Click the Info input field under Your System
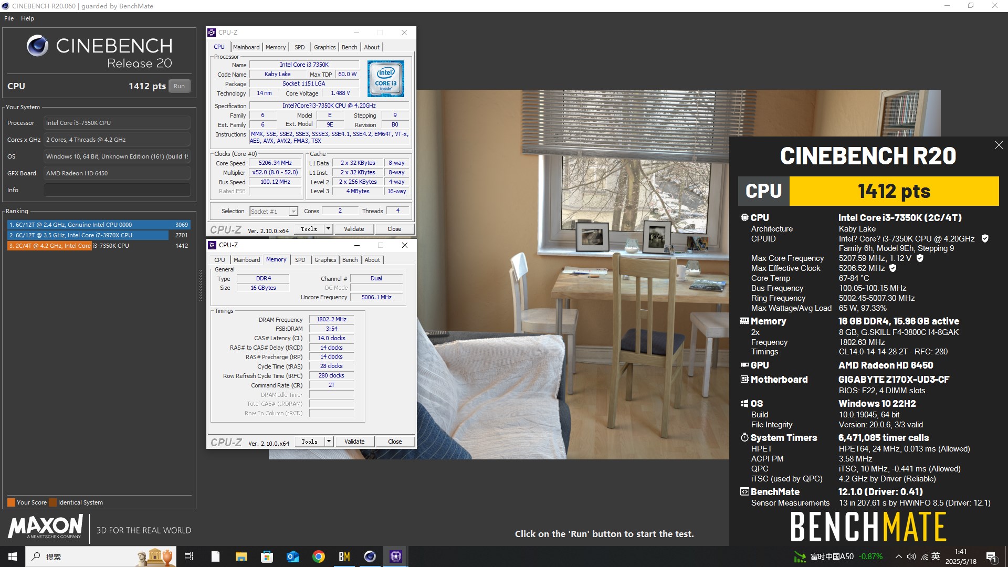 coord(117,190)
